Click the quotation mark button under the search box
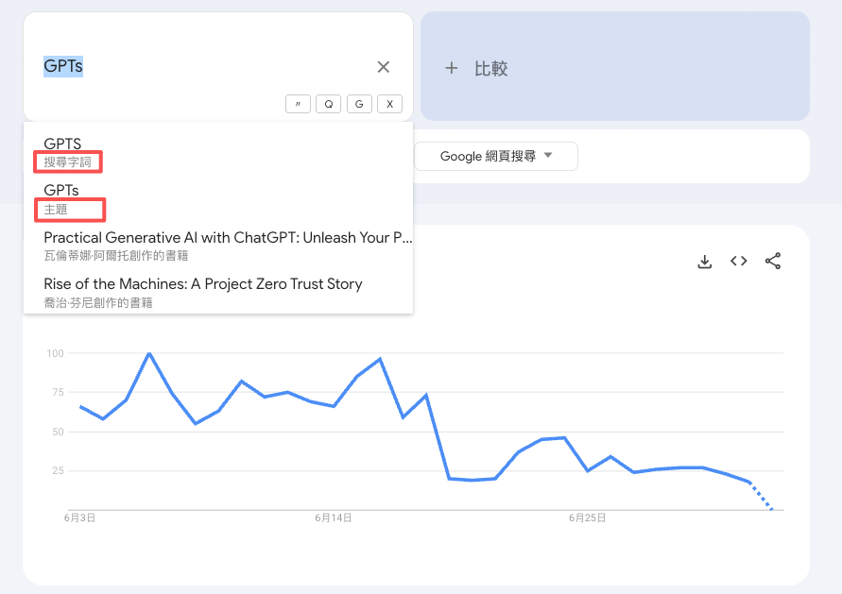The image size is (842, 594). pos(298,104)
